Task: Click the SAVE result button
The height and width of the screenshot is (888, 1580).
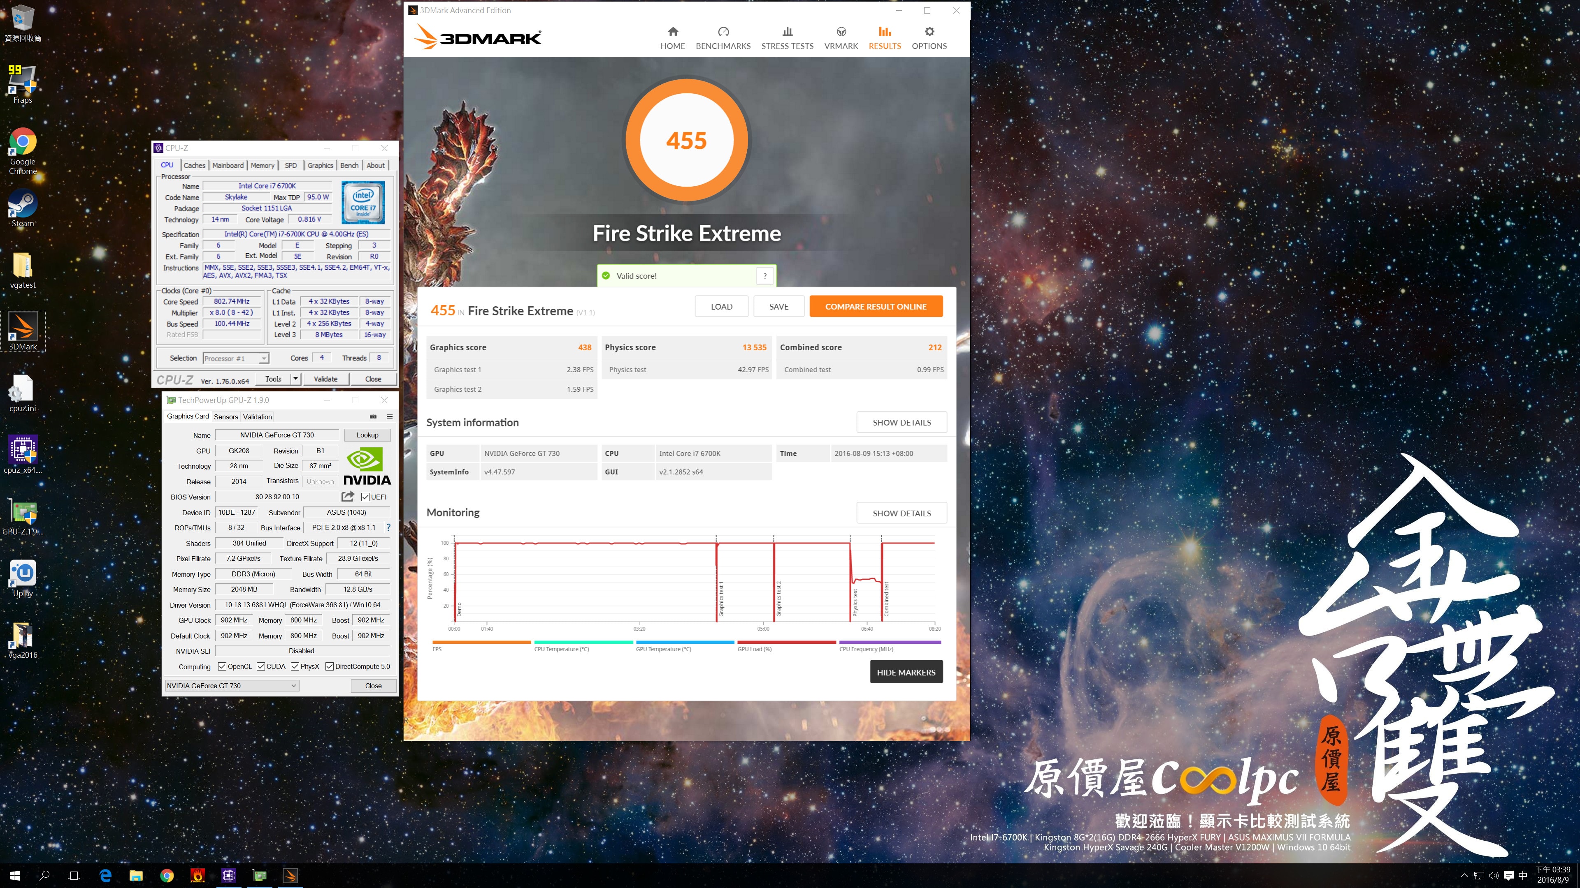Action: [x=778, y=306]
